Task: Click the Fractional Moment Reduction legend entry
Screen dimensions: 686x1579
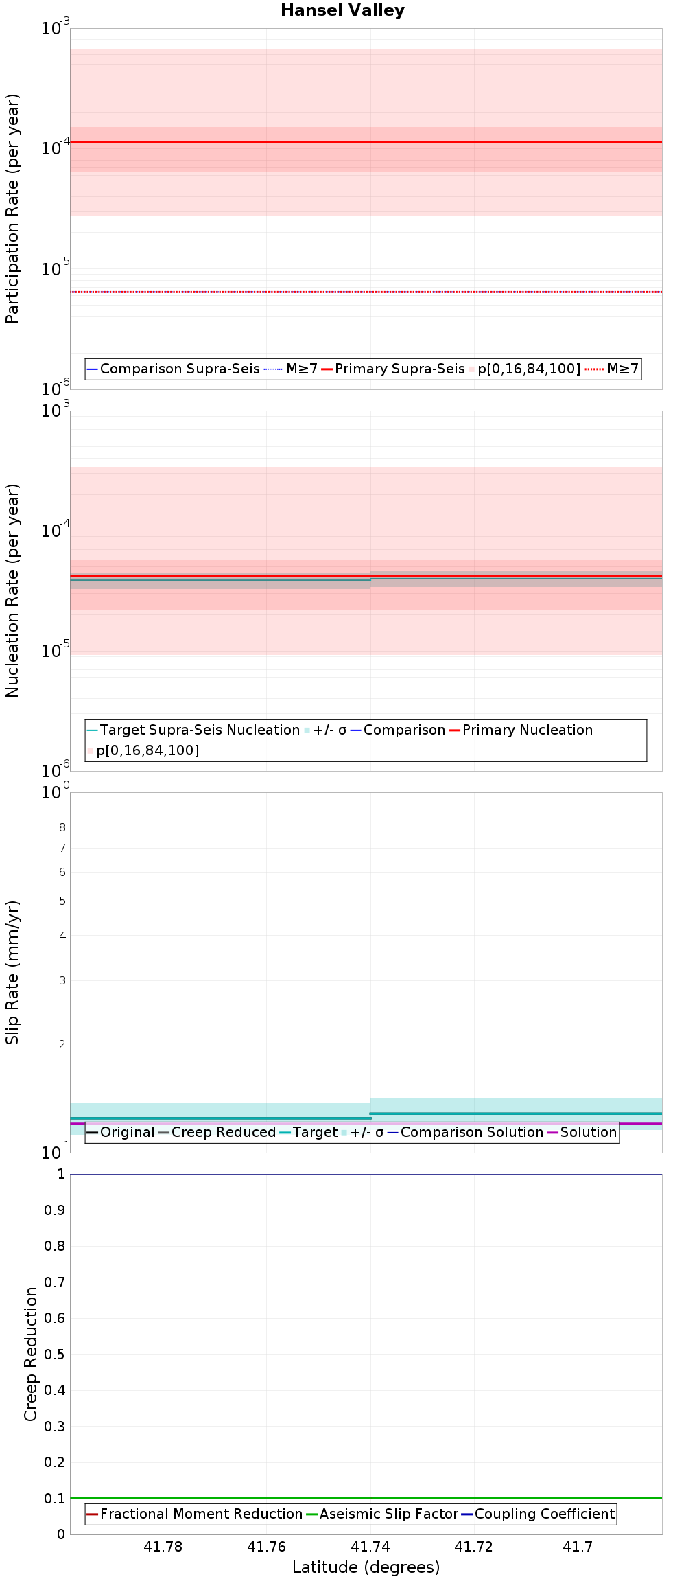Action: (x=194, y=1514)
